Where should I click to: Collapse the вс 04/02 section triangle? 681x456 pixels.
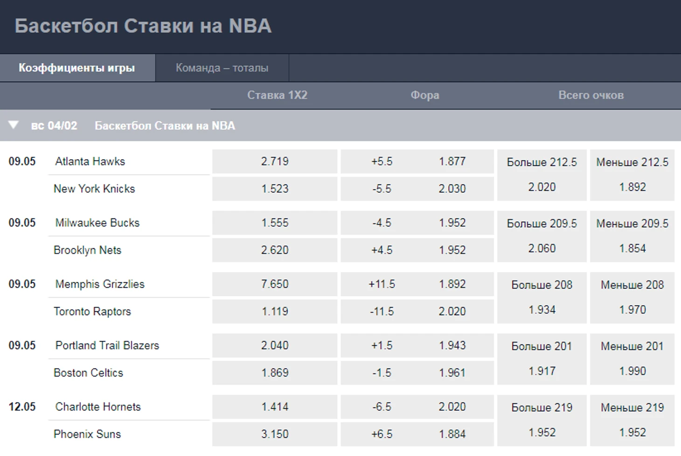(x=13, y=125)
